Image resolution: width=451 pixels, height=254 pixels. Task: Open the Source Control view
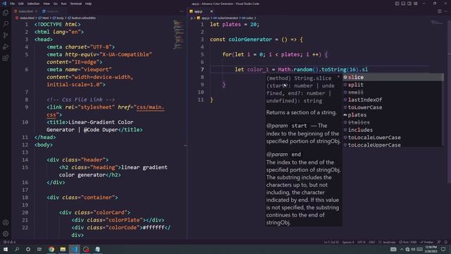coord(6,35)
